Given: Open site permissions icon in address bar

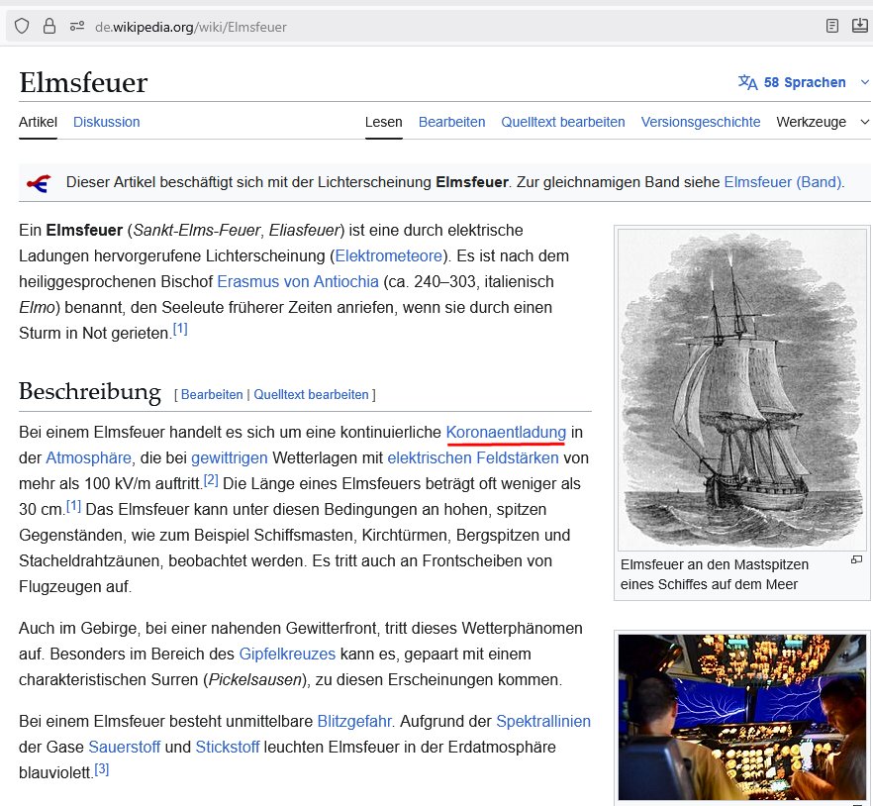Looking at the screenshot, I should tap(76, 27).
